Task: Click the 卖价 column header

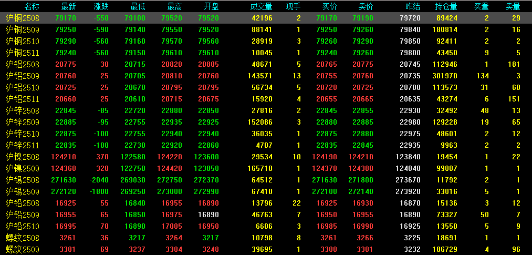Action: click(x=366, y=6)
